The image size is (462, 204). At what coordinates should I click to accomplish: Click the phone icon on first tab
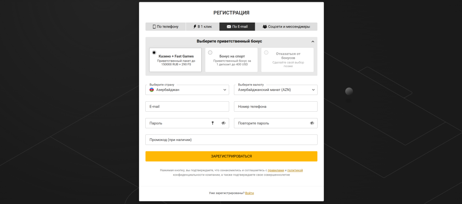coord(154,27)
